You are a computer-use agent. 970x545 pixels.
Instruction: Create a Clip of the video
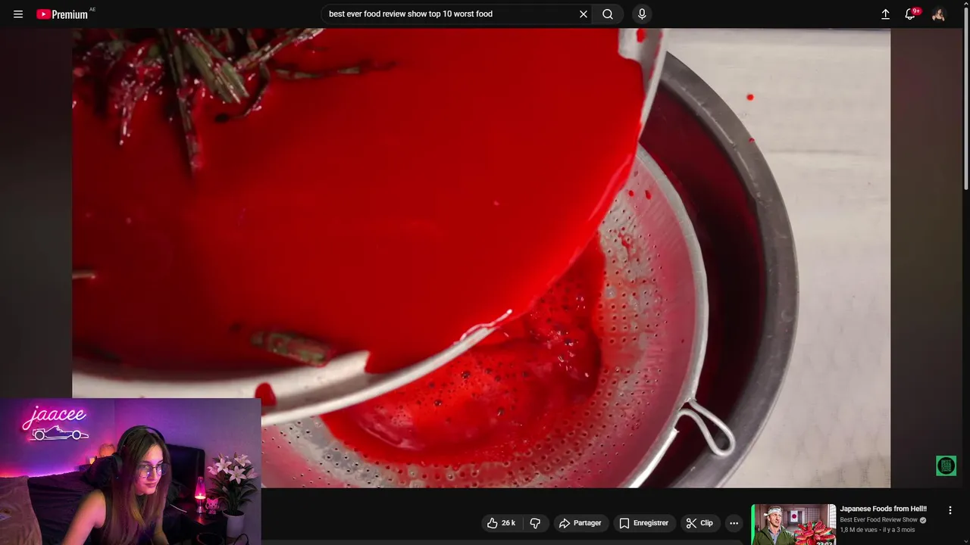click(x=699, y=523)
